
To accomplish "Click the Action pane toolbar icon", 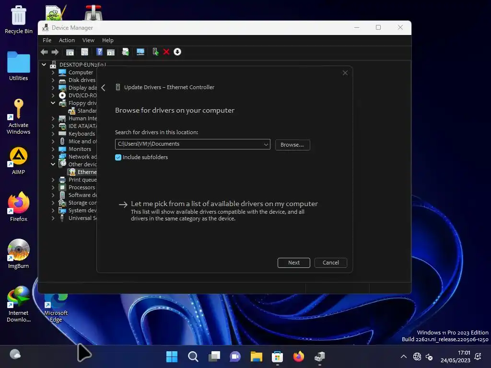I will pos(111,52).
